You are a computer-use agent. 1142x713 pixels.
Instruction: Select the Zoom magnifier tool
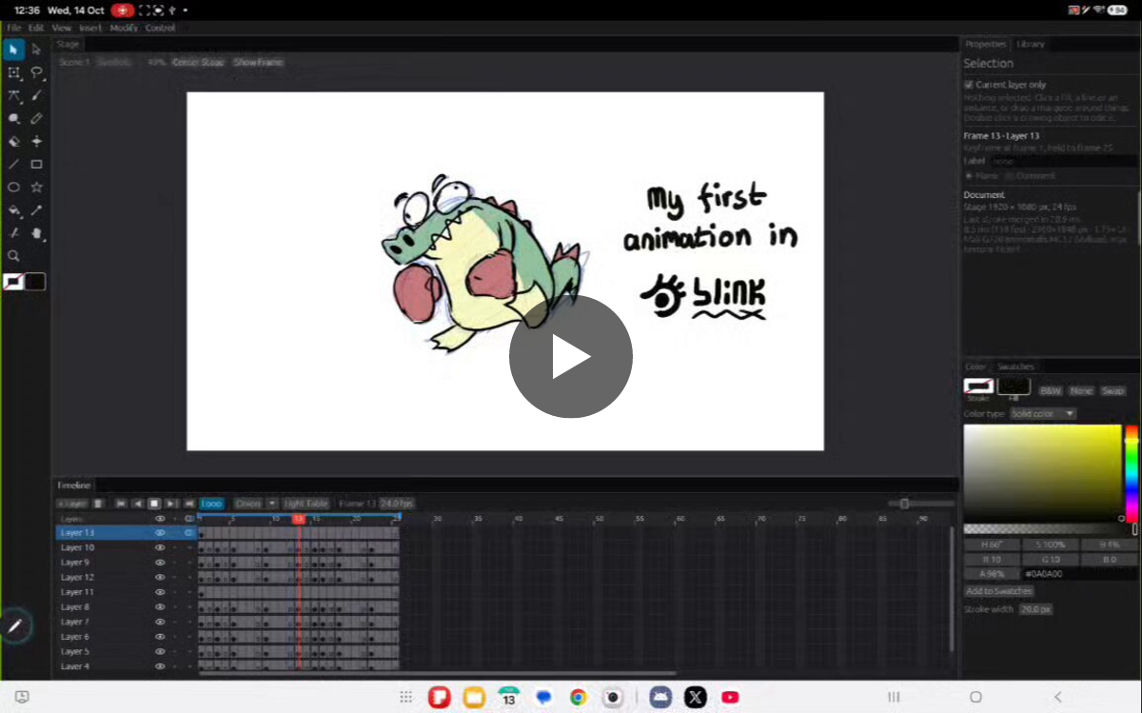pos(13,255)
